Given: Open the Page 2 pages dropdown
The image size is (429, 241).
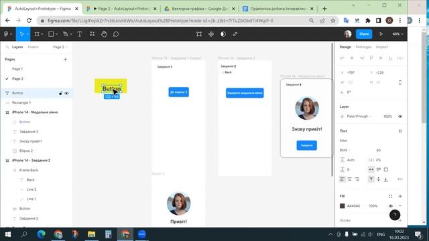Looking at the screenshot, I should click(60, 47).
